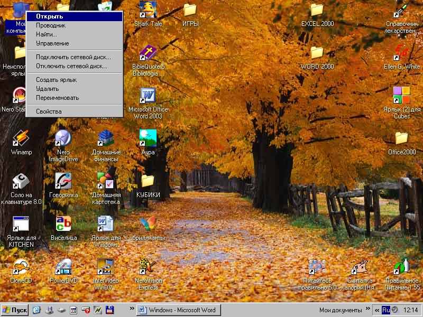423x317 pixels.
Task: Click the Пуск start button
Action: click(15, 310)
